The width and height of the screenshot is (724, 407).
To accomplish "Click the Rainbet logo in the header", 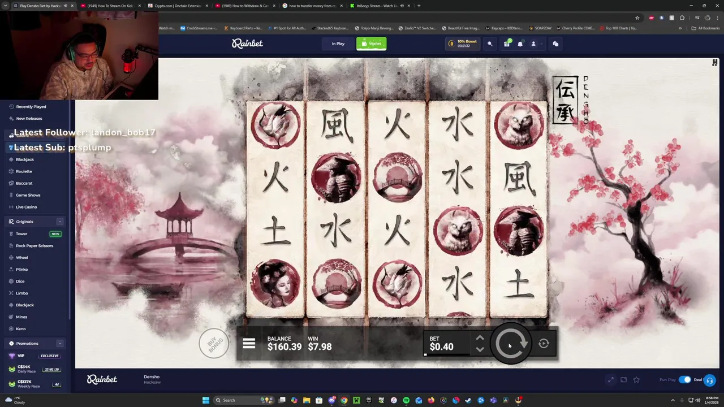I will point(247,44).
